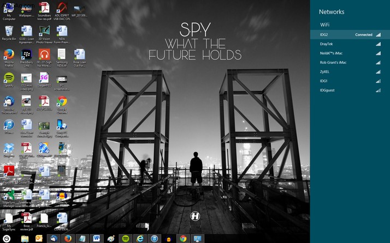Open NDA Form Word document
This screenshot has width=390, height=243.
click(62, 35)
